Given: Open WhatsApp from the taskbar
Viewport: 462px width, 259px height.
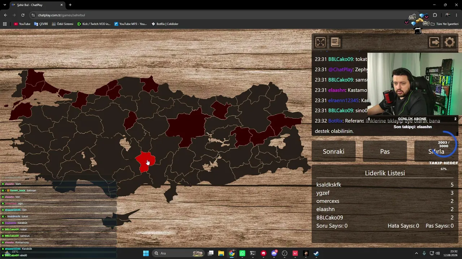Looking at the screenshot, I should [242, 253].
